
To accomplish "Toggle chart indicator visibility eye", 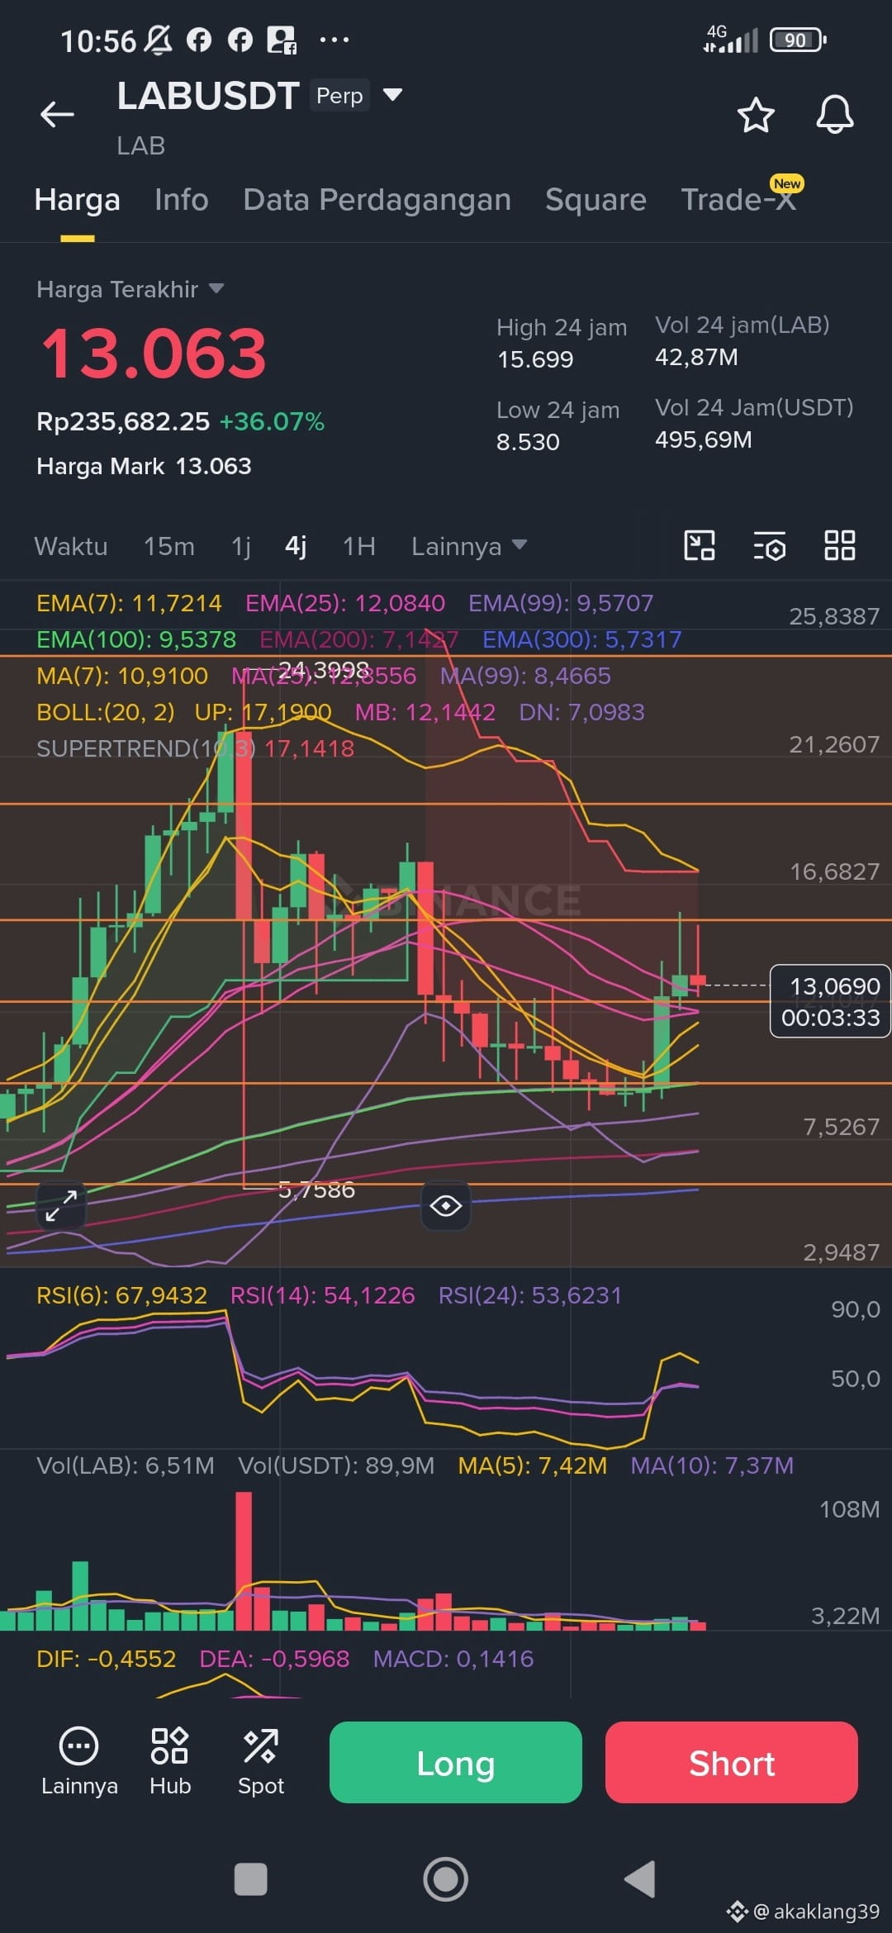I will click(446, 1205).
